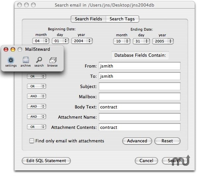Click into the Body Text input field
This screenshot has width=199, height=178.
[x=139, y=107]
